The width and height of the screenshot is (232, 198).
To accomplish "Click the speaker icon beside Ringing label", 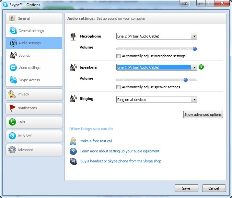I will click(73, 99).
